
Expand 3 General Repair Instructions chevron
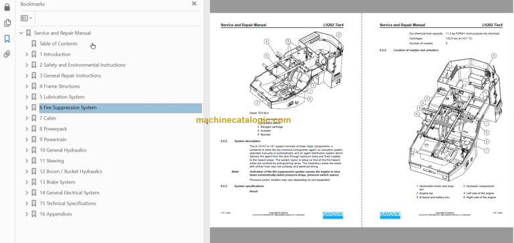coord(27,75)
